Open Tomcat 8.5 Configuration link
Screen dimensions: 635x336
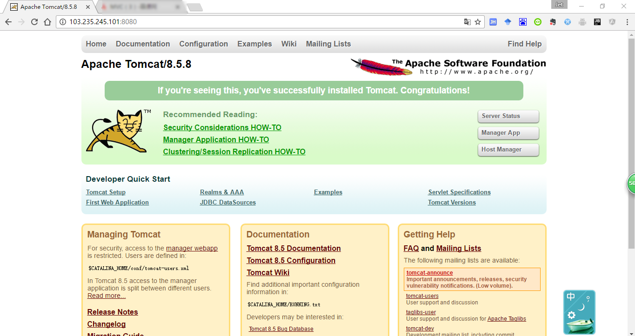click(291, 260)
